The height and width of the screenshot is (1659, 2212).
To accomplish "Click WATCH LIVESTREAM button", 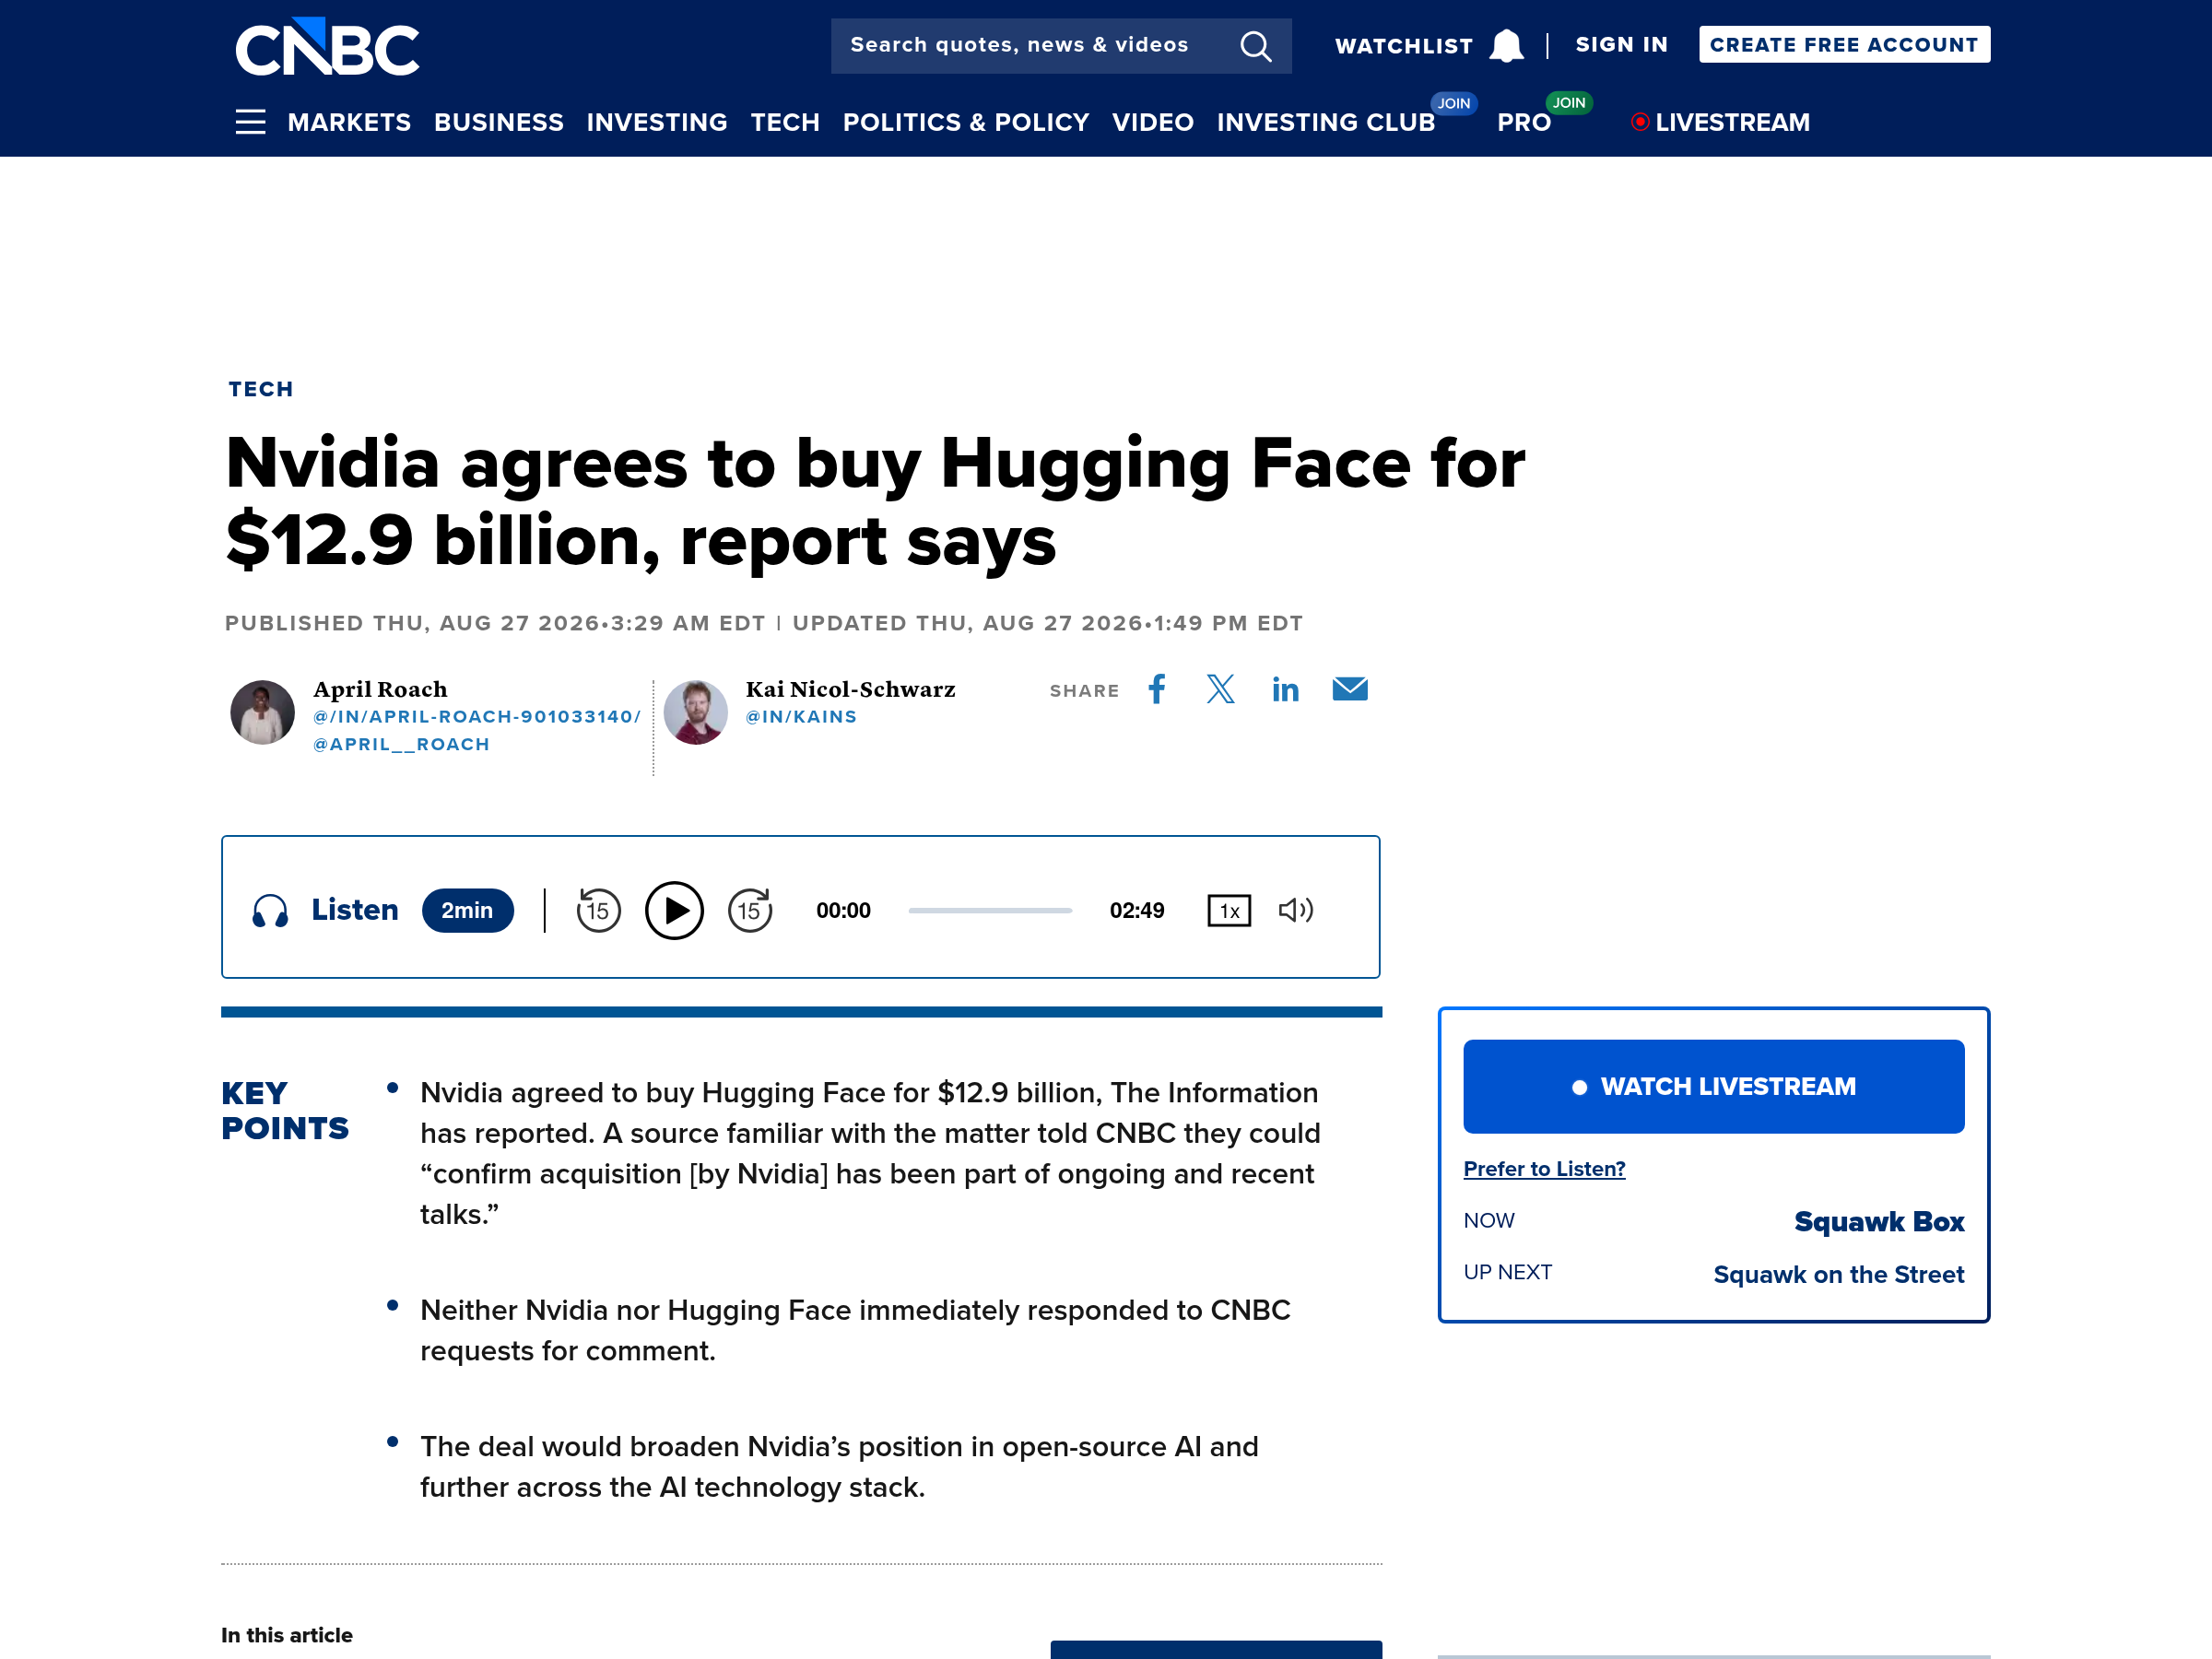I will tap(1713, 1086).
